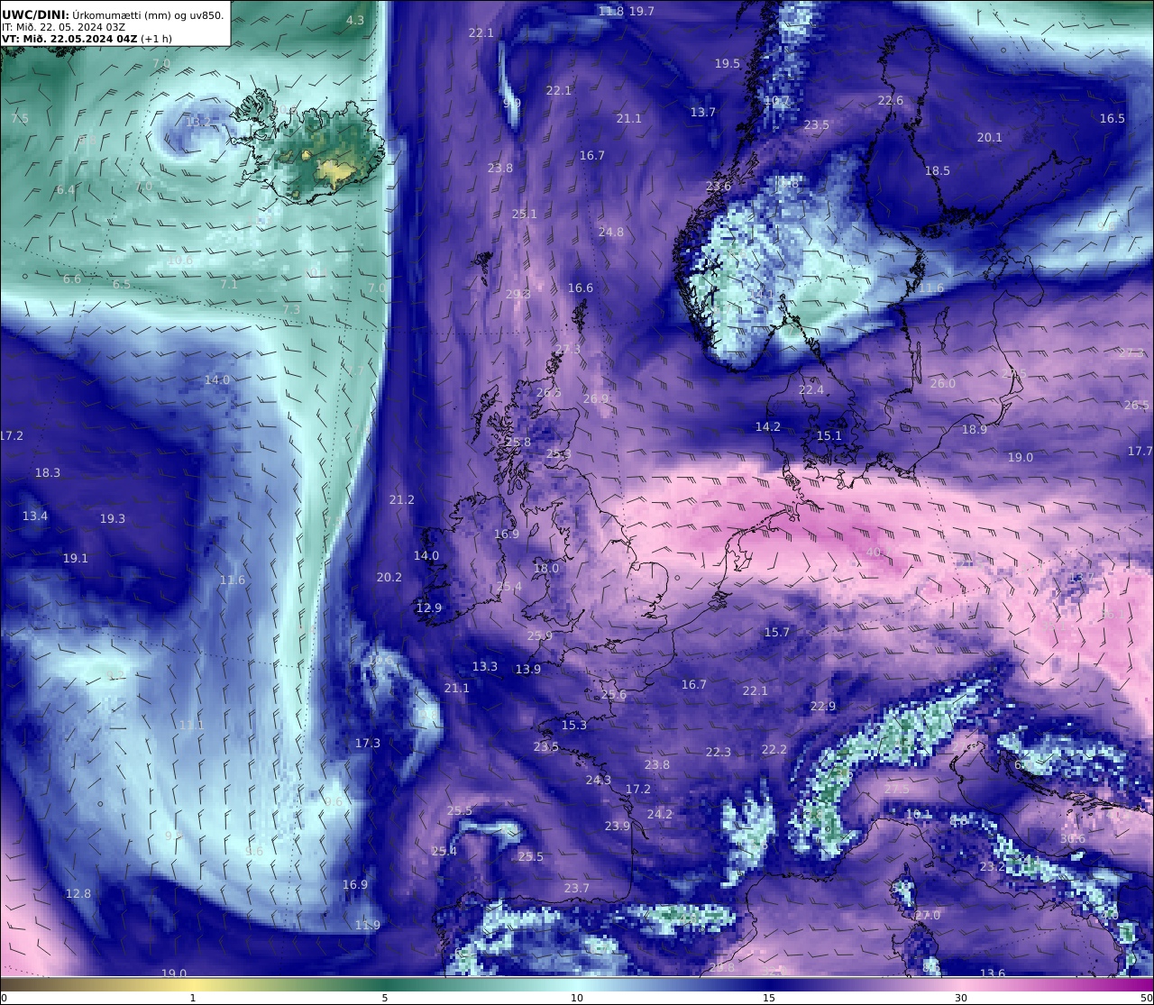This screenshot has width=1154, height=1005.
Task: Click the map value 19.5
Action: click(x=728, y=63)
